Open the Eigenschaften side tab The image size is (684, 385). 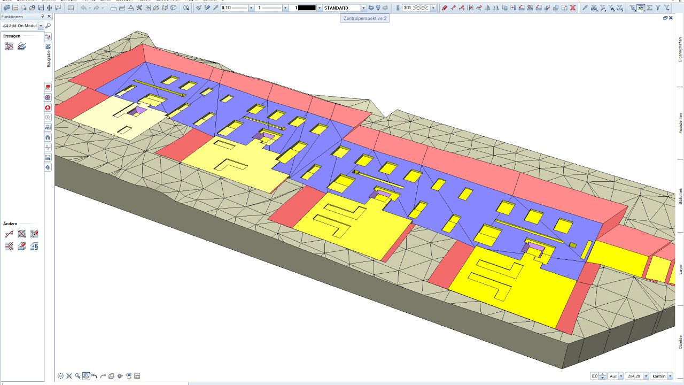(680, 51)
